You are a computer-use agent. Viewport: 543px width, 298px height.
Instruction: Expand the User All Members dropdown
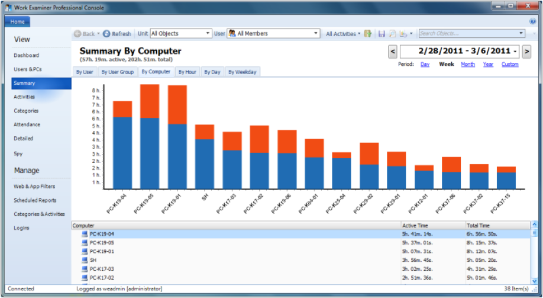[274, 34]
